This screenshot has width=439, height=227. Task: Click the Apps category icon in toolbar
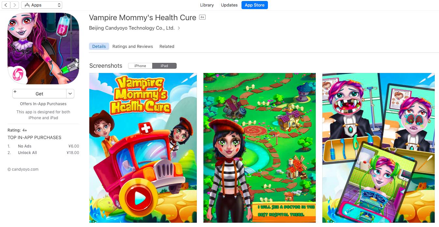point(27,5)
